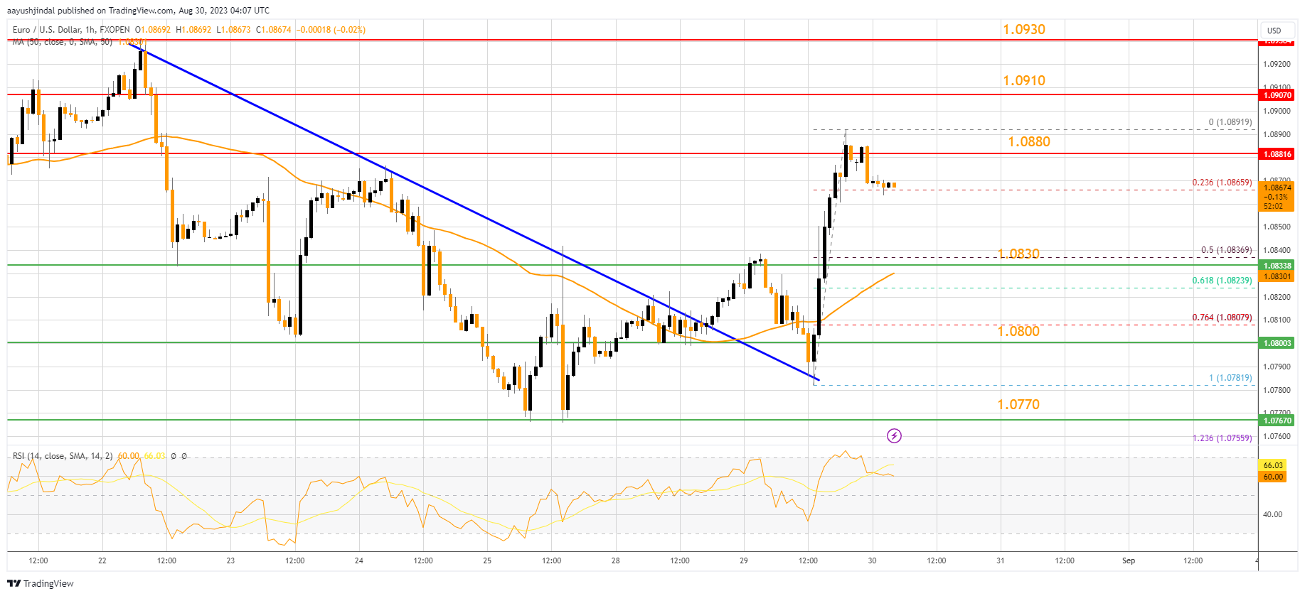Open the MA (50, close, 0, SMA, 50) indicator legend
The height and width of the screenshot is (596, 1305).
(x=63, y=42)
